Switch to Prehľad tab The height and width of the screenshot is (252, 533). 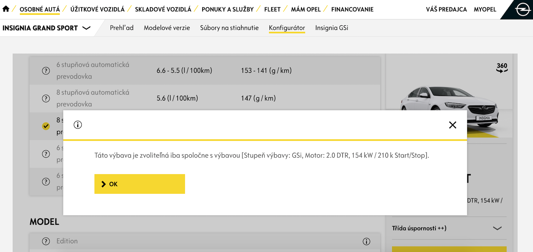(x=122, y=28)
